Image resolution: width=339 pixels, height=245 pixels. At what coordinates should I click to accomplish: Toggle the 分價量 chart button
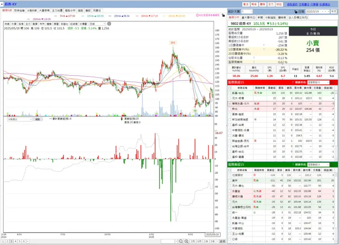[83, 24]
